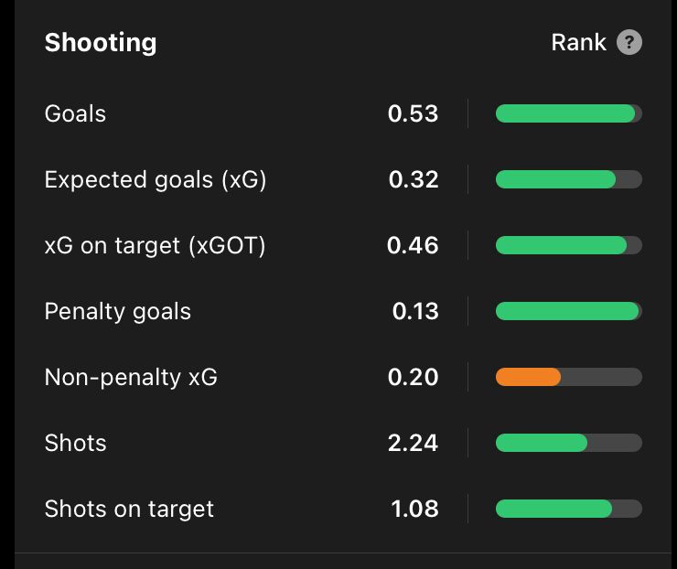
Task: Click the 2.24 shots value
Action: [x=413, y=443]
